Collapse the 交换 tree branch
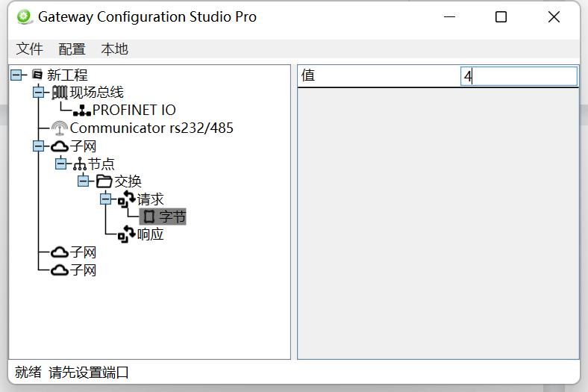The image size is (588, 392). [x=84, y=181]
